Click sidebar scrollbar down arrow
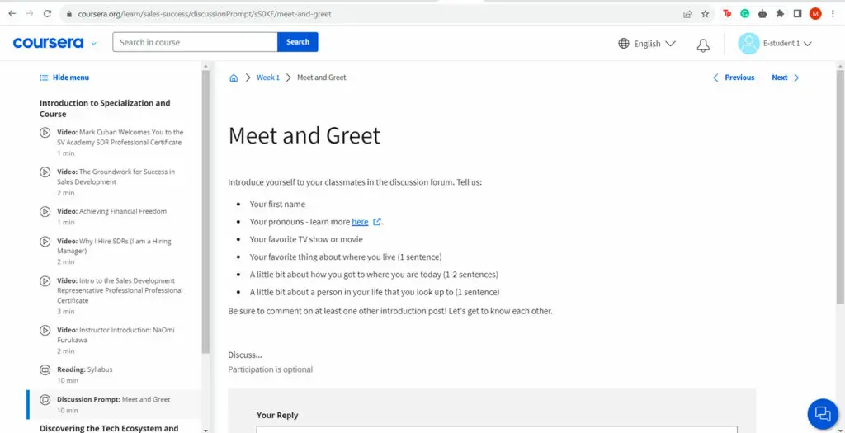The image size is (845, 433). pyautogui.click(x=205, y=430)
